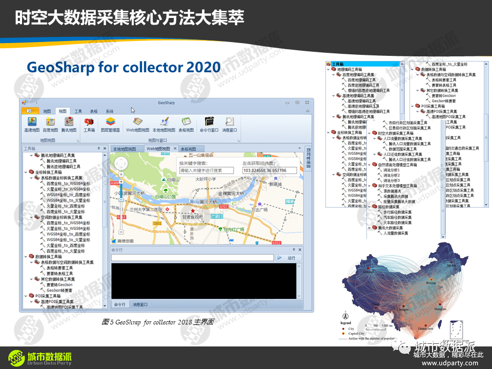Open the 消息窗口 message window
492x369 pixels.
(230, 125)
